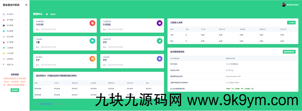Open the 聚合易支付系统 footer link
The image size is (302, 111).
click(46, 104)
